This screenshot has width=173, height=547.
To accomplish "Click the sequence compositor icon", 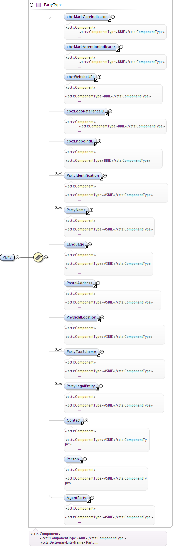I will [x=38, y=257].
